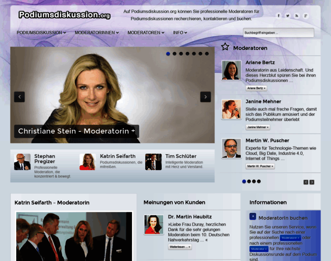331x261 pixels.
Task: Select first slide dot in main slider
Action: click(168, 54)
